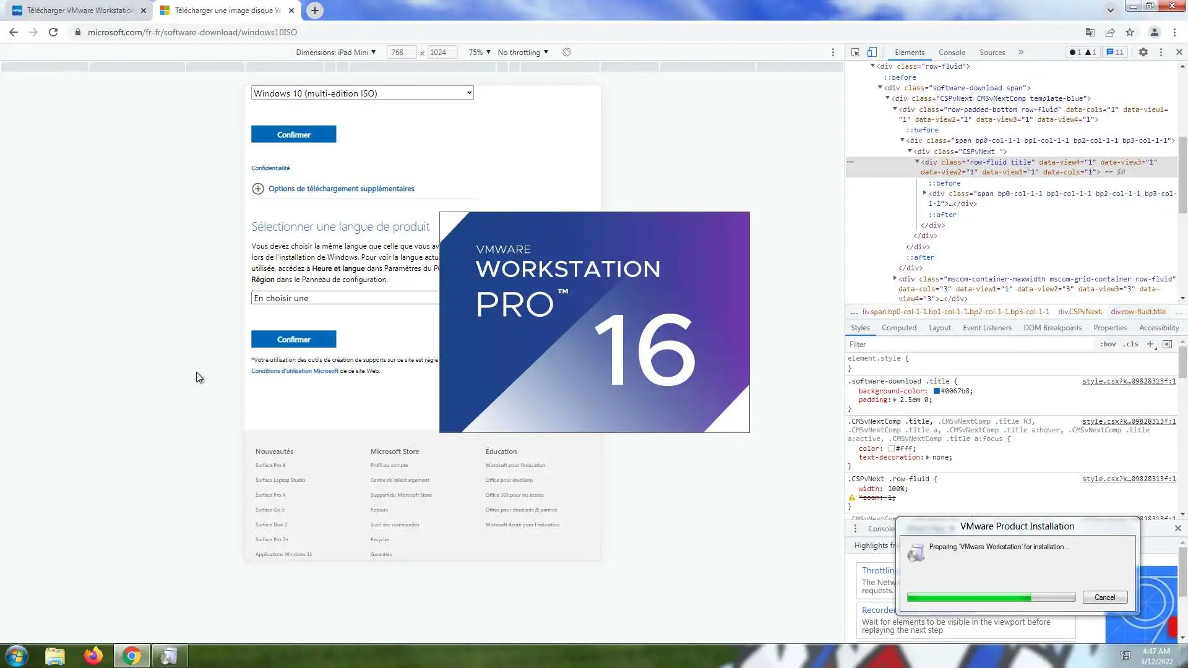Viewport: 1188px width, 668px height.
Task: Click the new style rule plus icon
Action: click(1150, 345)
